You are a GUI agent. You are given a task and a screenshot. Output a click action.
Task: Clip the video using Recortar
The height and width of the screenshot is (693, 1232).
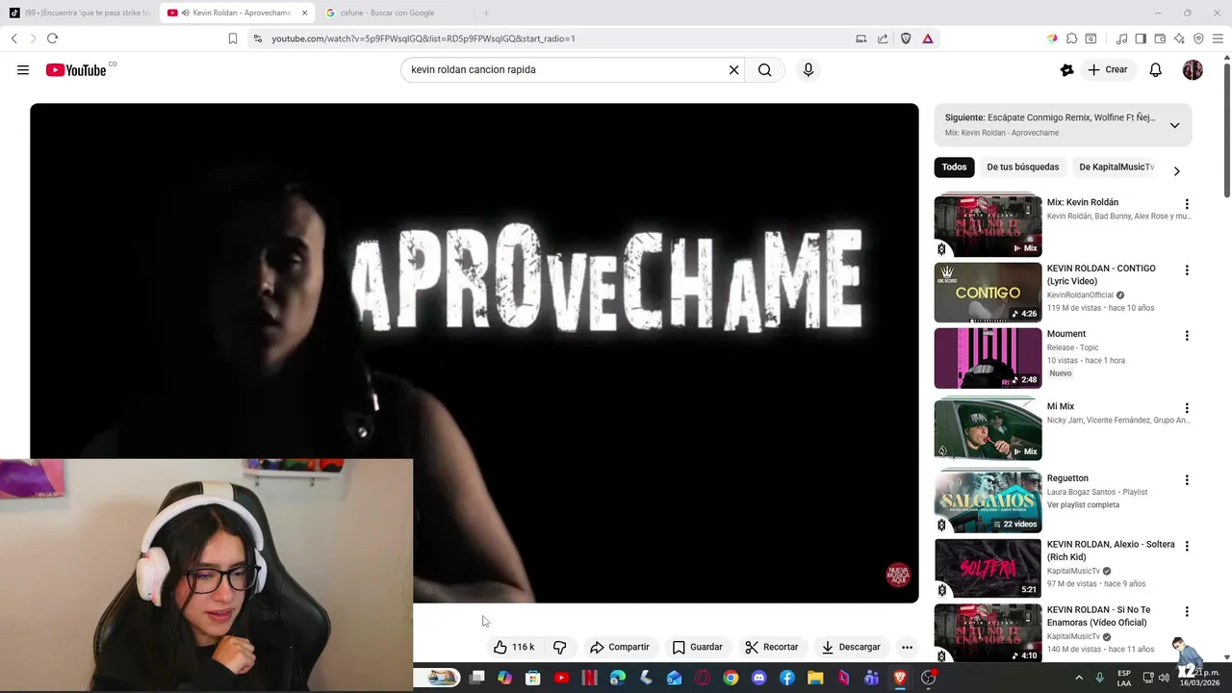772,647
